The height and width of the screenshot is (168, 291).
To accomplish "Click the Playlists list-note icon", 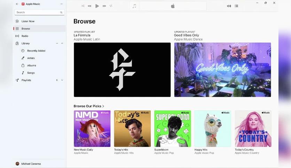I will (17, 80).
